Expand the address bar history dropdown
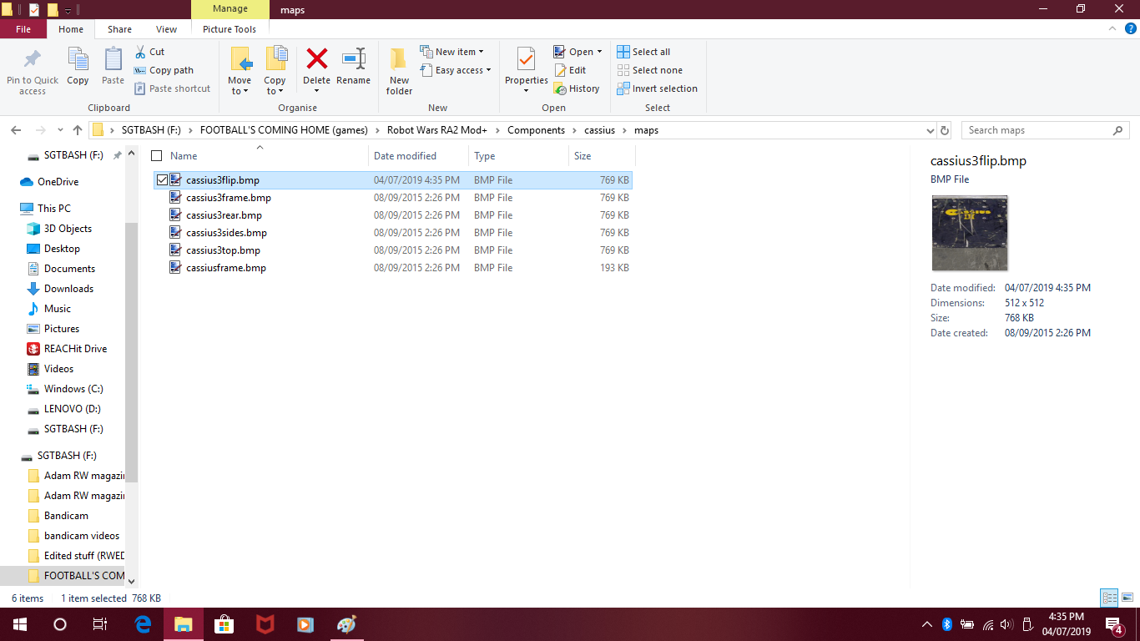Screen dimensions: 1140x641 pyautogui.click(x=931, y=130)
